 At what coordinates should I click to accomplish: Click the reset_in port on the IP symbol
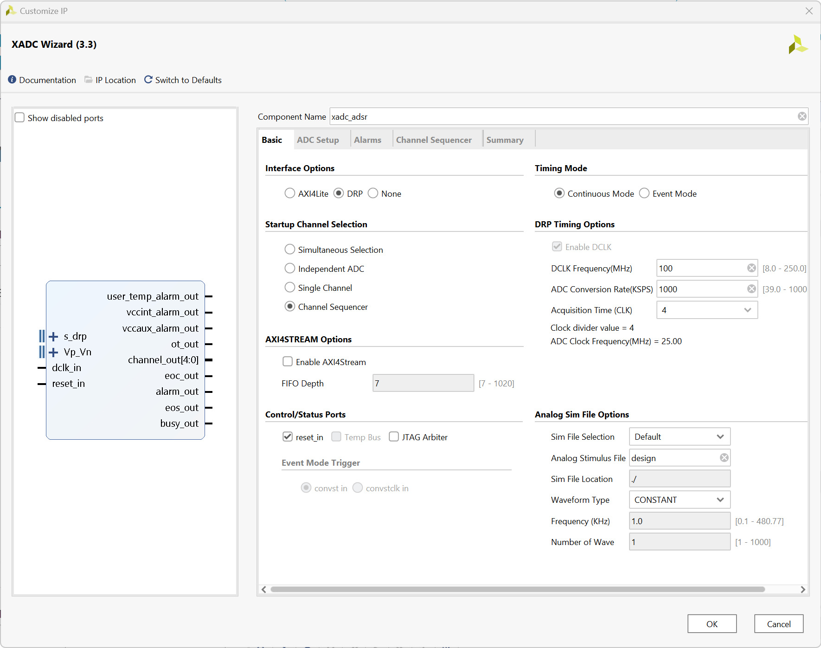coord(68,384)
